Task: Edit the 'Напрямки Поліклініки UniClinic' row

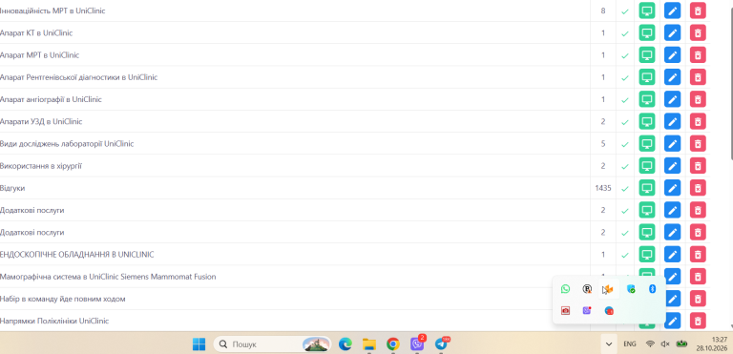Action: click(x=672, y=321)
